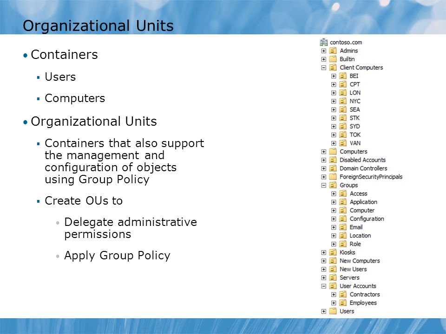This screenshot has width=446, height=334.
Task: Click the Servers OU folder icon
Action: [x=333, y=278]
